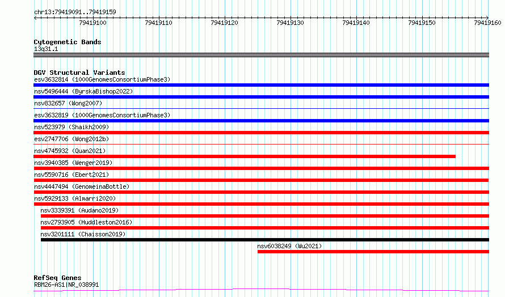Click the thin blue line of nsv832657
The height and width of the screenshot is (297, 505).
(261, 109)
